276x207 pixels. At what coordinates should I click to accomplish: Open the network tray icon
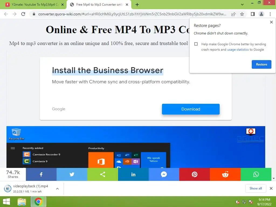point(244,202)
